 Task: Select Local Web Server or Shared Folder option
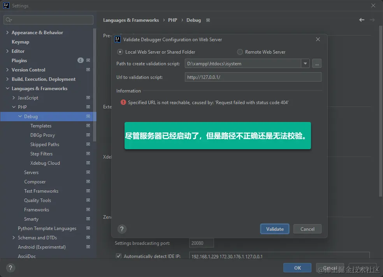point(120,52)
